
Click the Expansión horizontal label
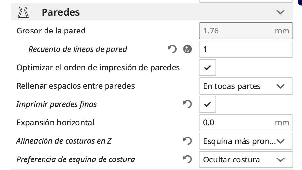pyautogui.click(x=55, y=123)
